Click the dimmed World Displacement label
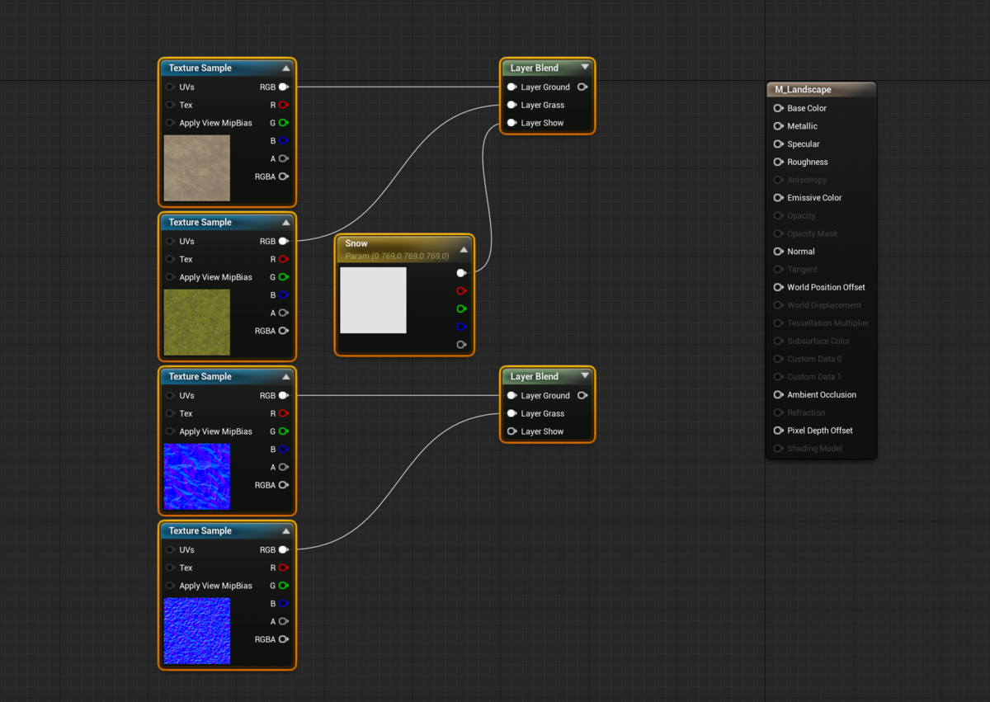The height and width of the screenshot is (702, 990). [x=824, y=305]
